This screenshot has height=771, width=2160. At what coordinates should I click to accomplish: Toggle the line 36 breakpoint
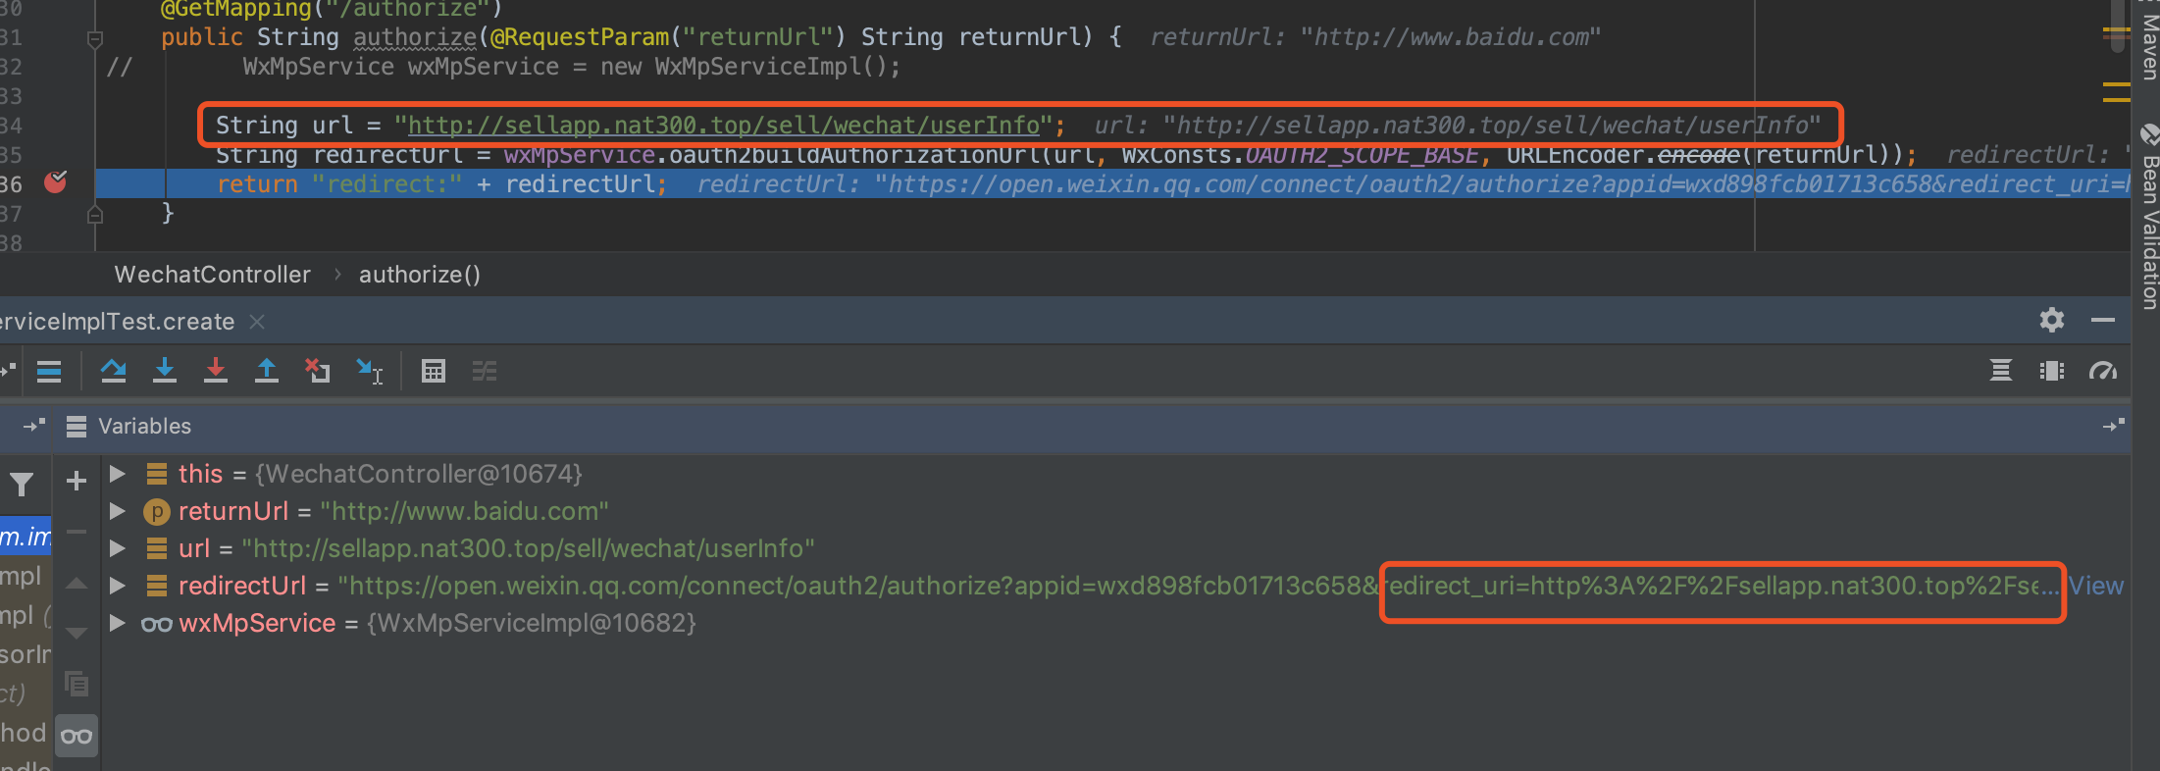[x=56, y=182]
